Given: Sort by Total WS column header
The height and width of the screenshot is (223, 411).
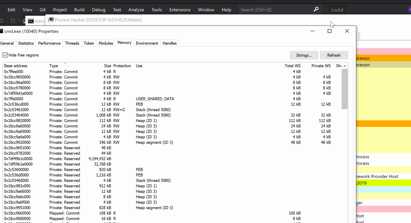Looking at the screenshot, I should pos(293,66).
